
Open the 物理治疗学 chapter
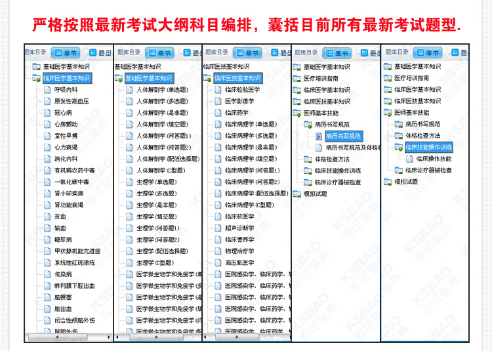click(239, 251)
